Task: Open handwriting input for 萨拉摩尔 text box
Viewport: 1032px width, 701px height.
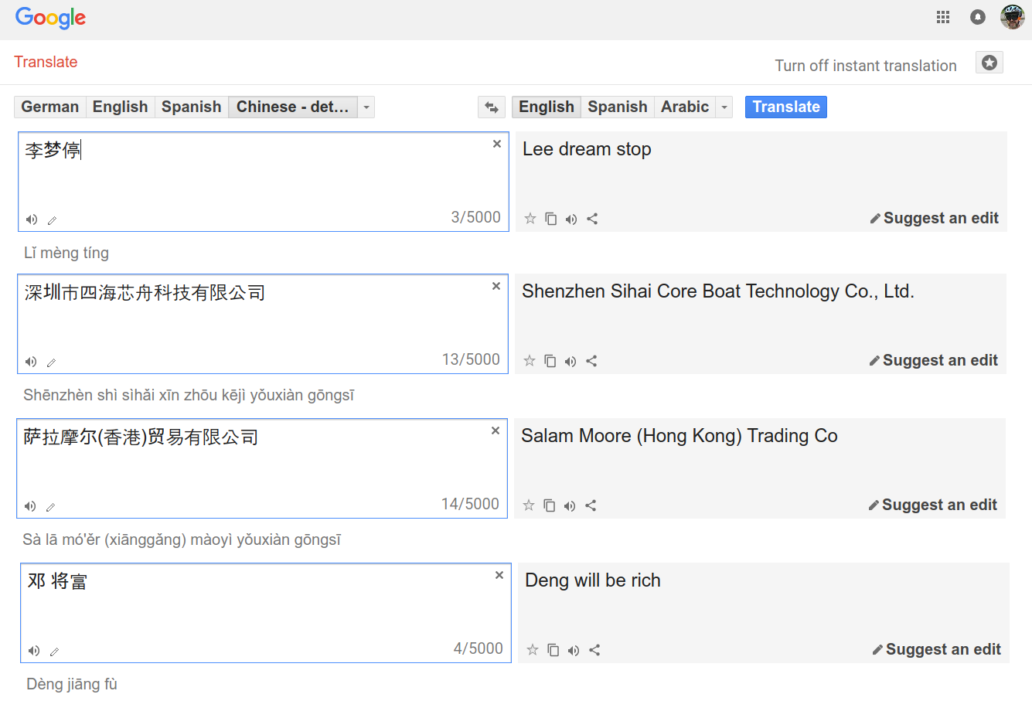Action: [51, 507]
